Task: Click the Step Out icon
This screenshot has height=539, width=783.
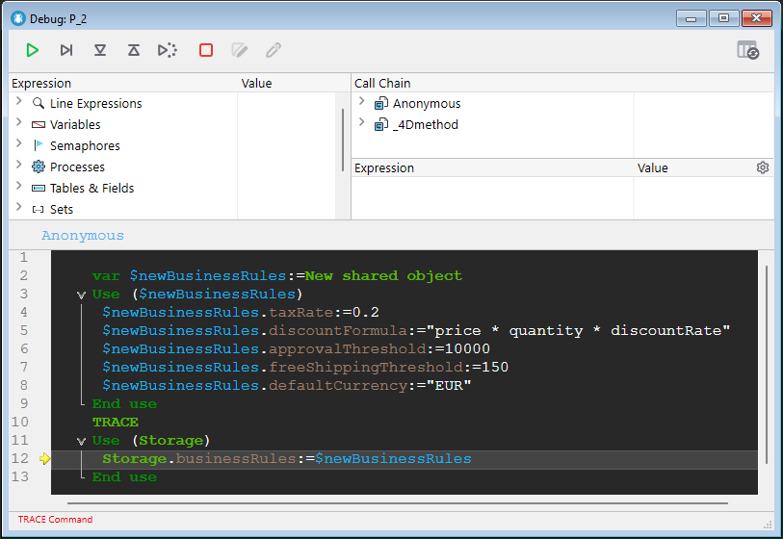Action: pos(134,50)
